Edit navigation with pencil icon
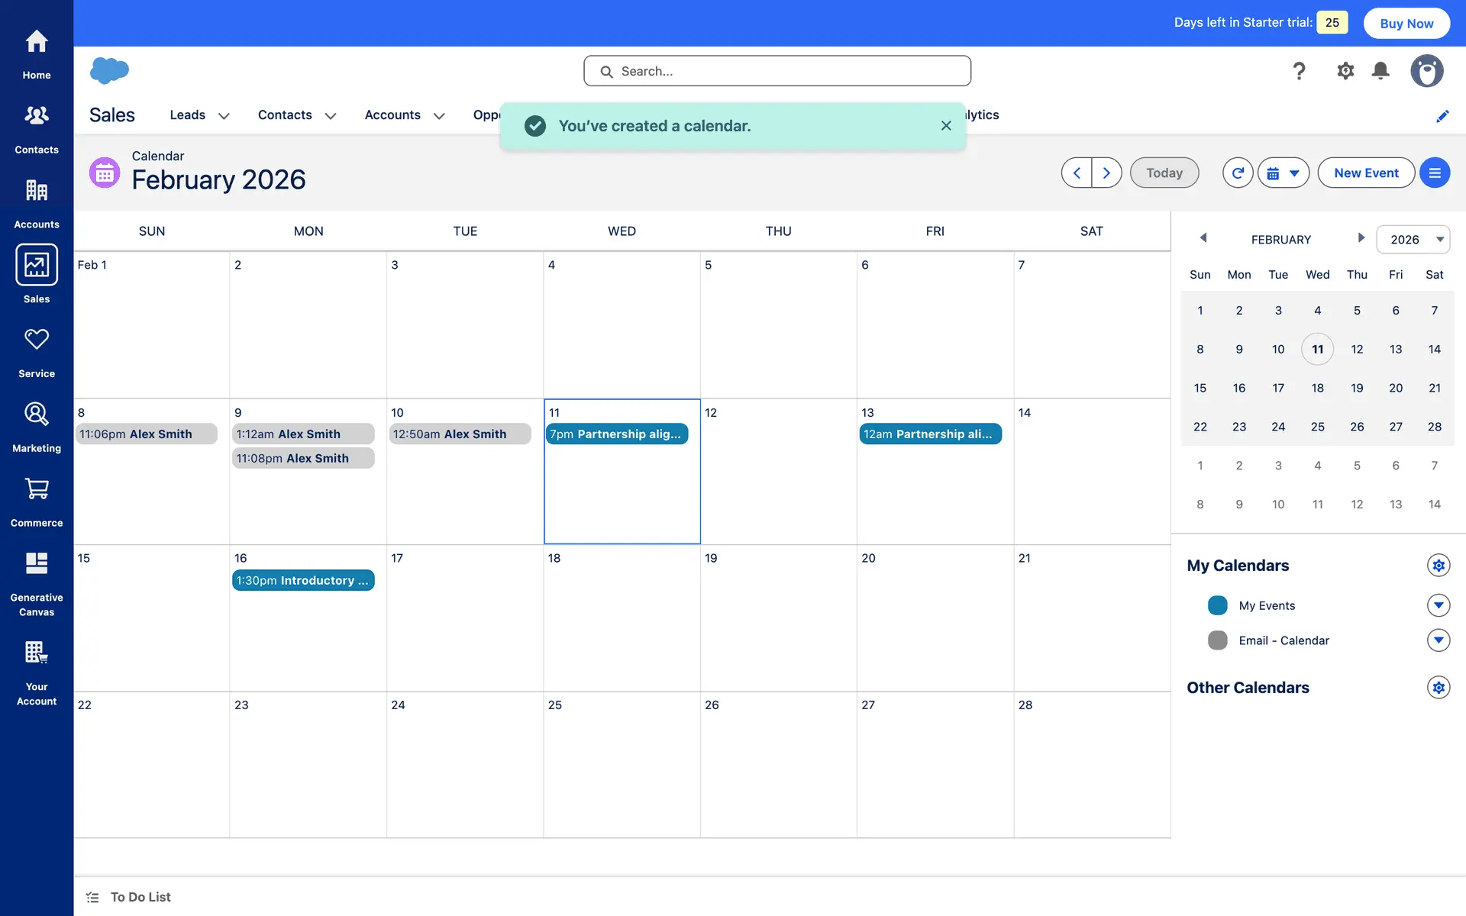This screenshot has height=916, width=1466. tap(1442, 116)
